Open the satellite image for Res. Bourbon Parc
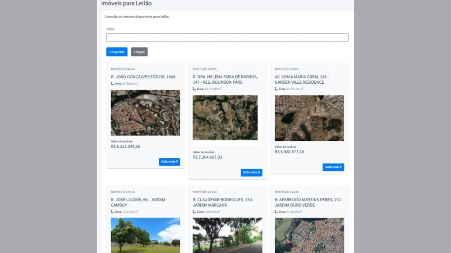The image size is (451, 253). [225, 118]
